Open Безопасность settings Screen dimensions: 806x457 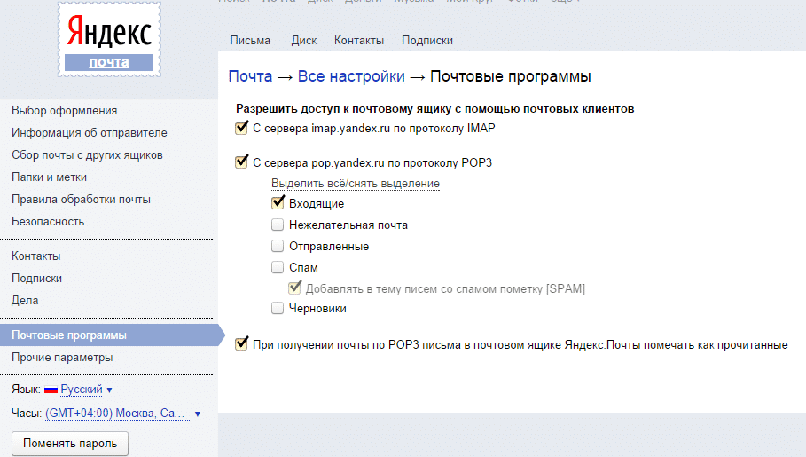pyautogui.click(x=48, y=221)
